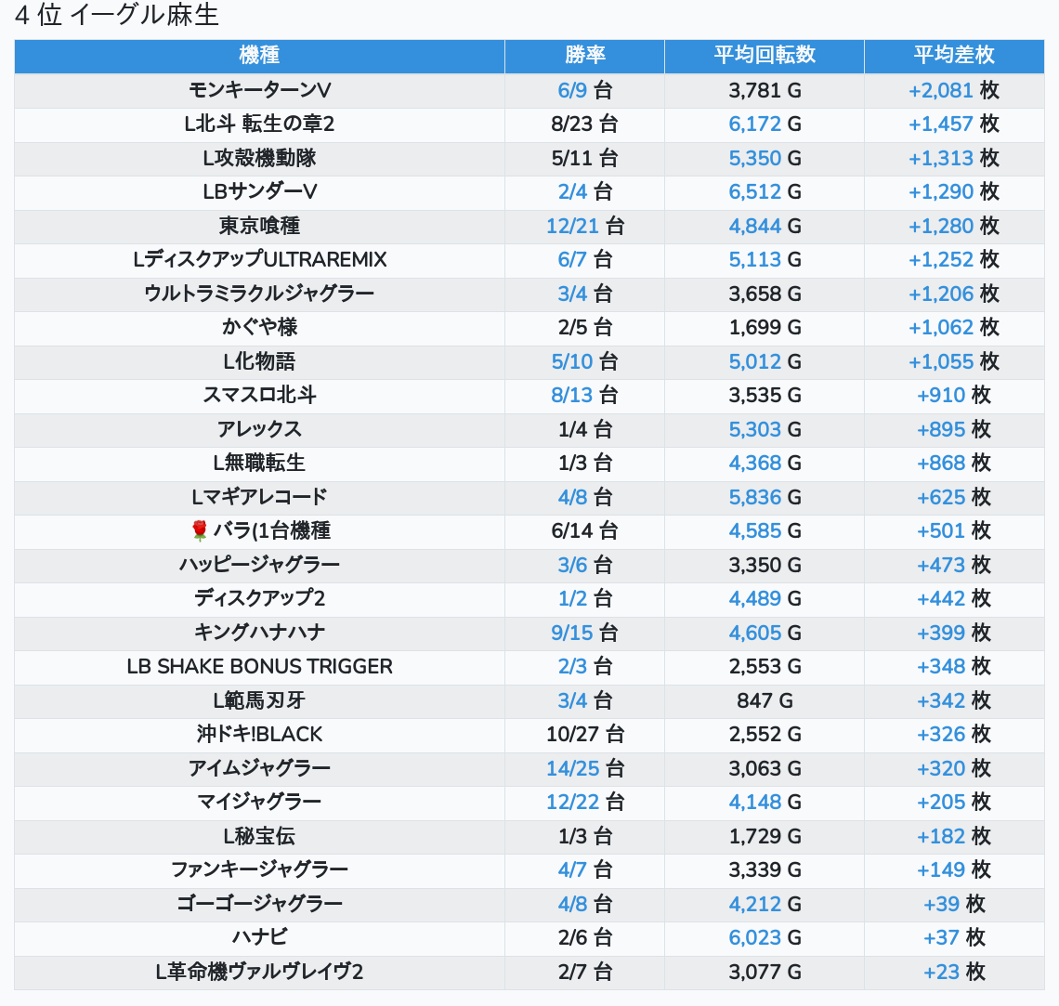This screenshot has height=1006, width=1059.
Task: Click the 機種 column header
Action: [x=259, y=56]
